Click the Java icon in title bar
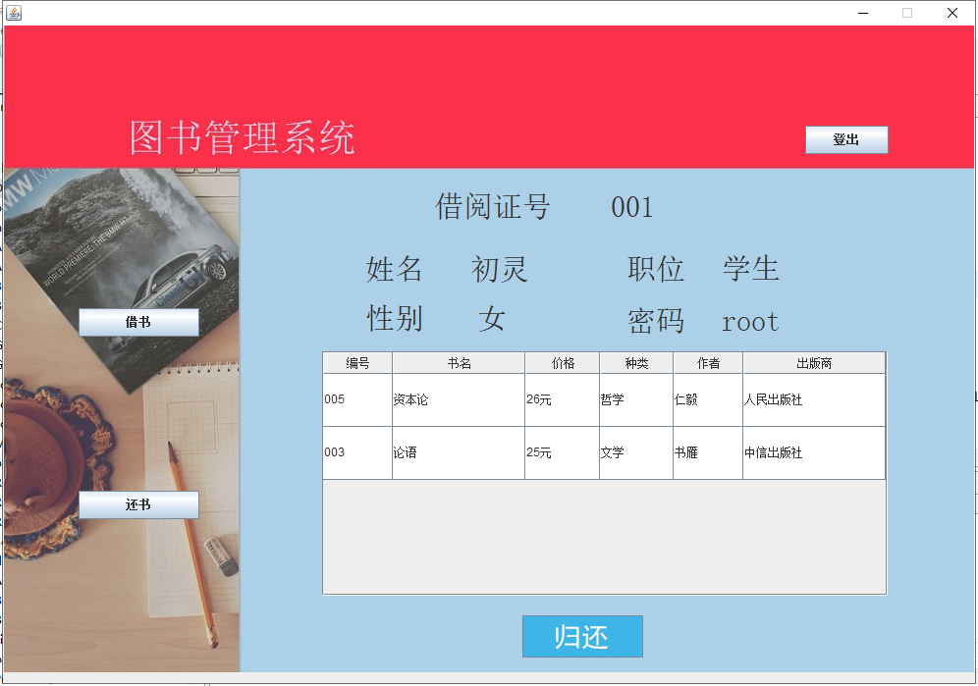Viewport: 978px width, 686px height. pyautogui.click(x=14, y=13)
